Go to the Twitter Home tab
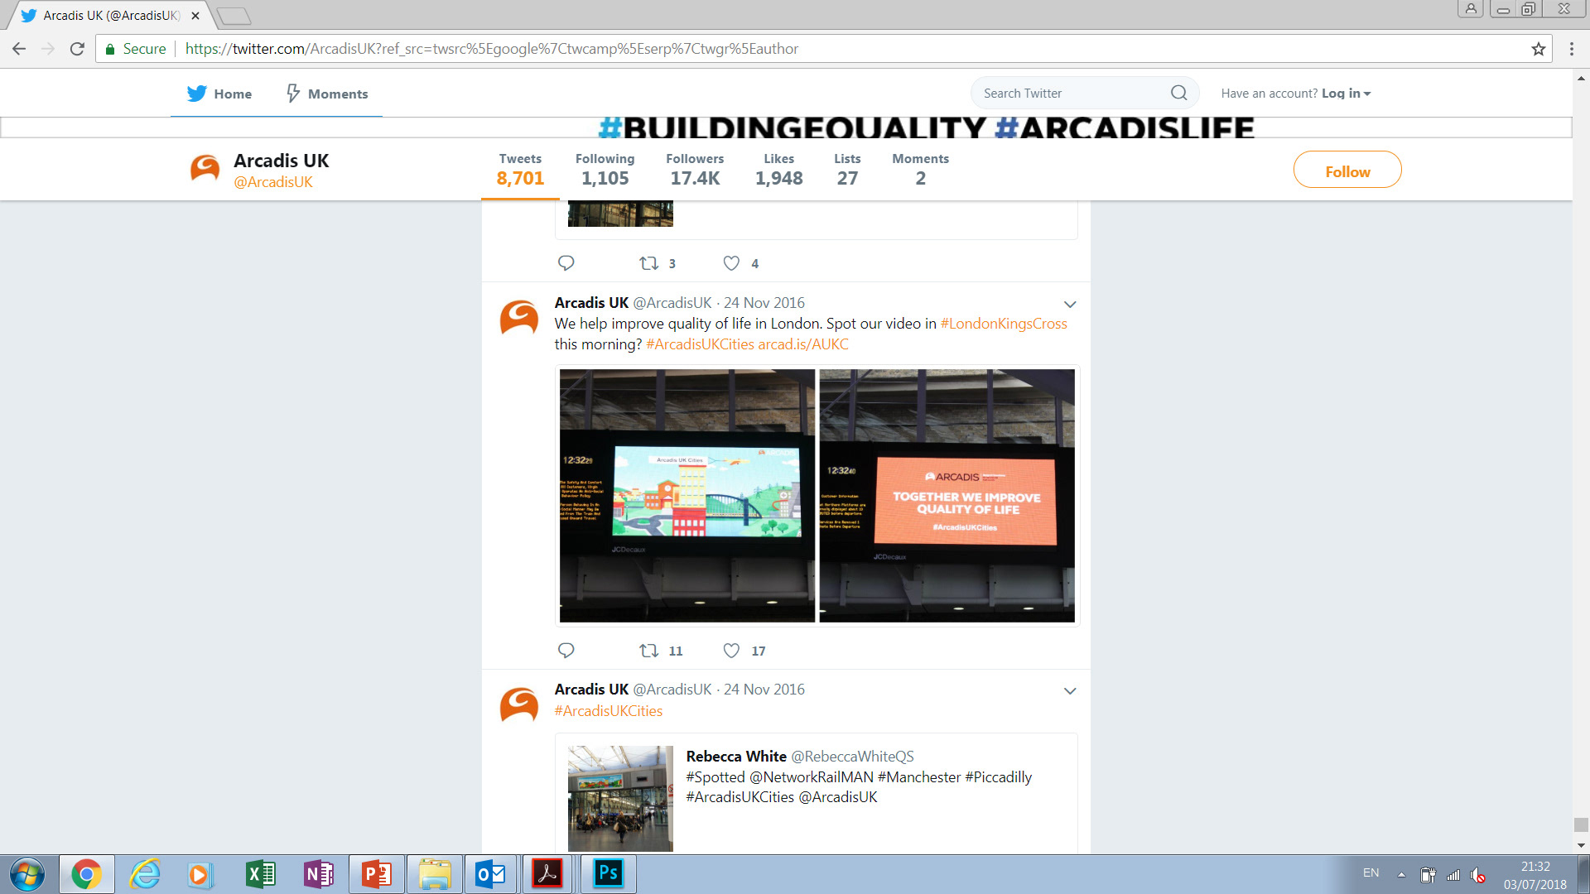 (x=219, y=94)
